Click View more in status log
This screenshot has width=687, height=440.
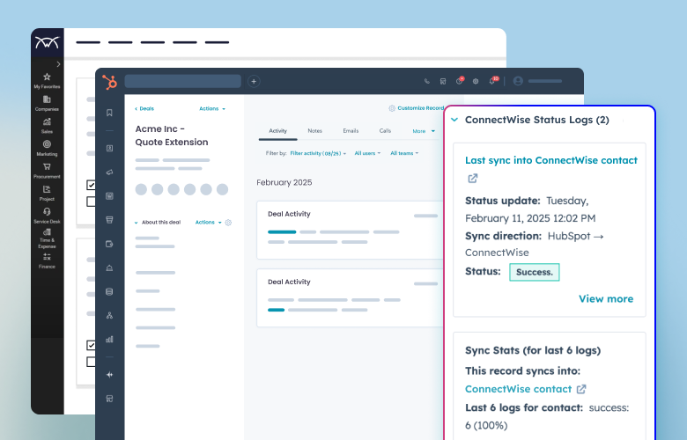pos(606,298)
